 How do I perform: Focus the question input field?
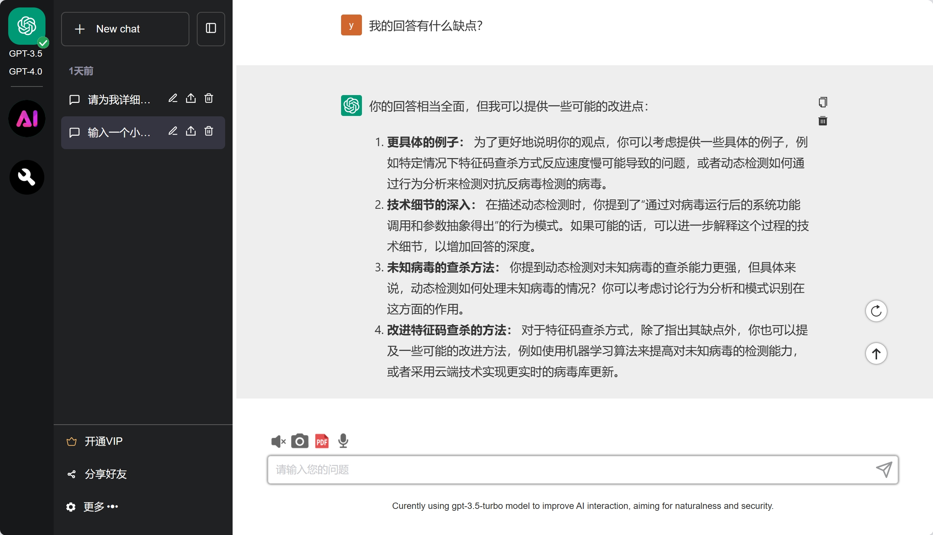pyautogui.click(x=570, y=469)
